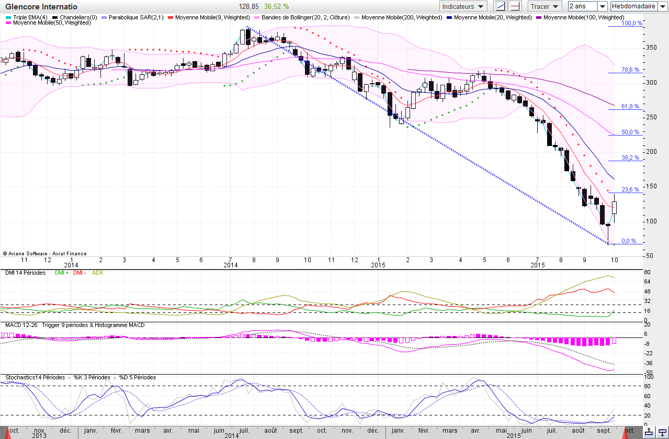Screen dimensions: 669x439
Task: Select Moyenne Mobile(200, Weighted) legend entry
Action: (401, 17)
